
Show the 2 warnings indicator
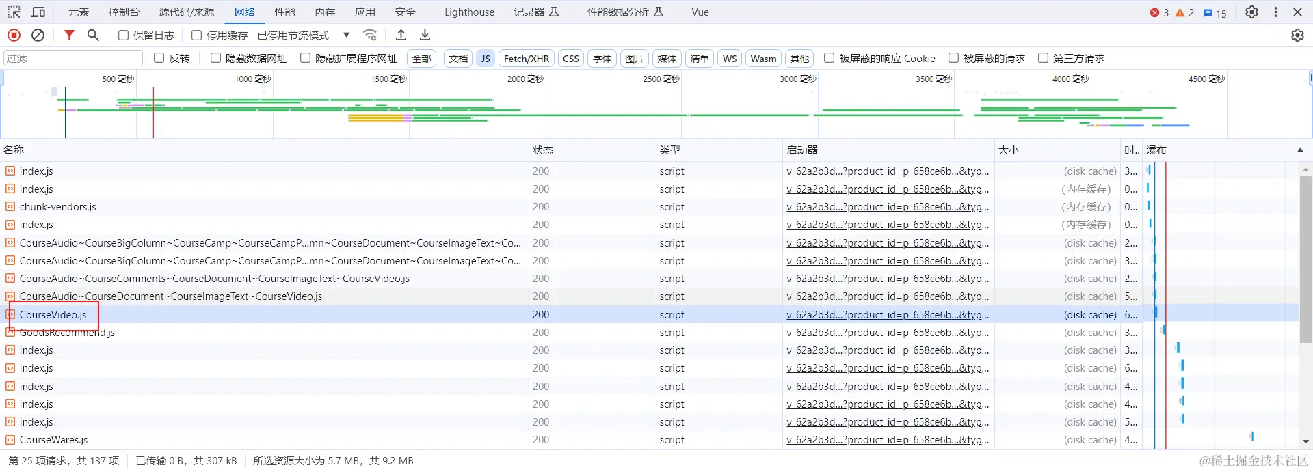pos(1184,12)
